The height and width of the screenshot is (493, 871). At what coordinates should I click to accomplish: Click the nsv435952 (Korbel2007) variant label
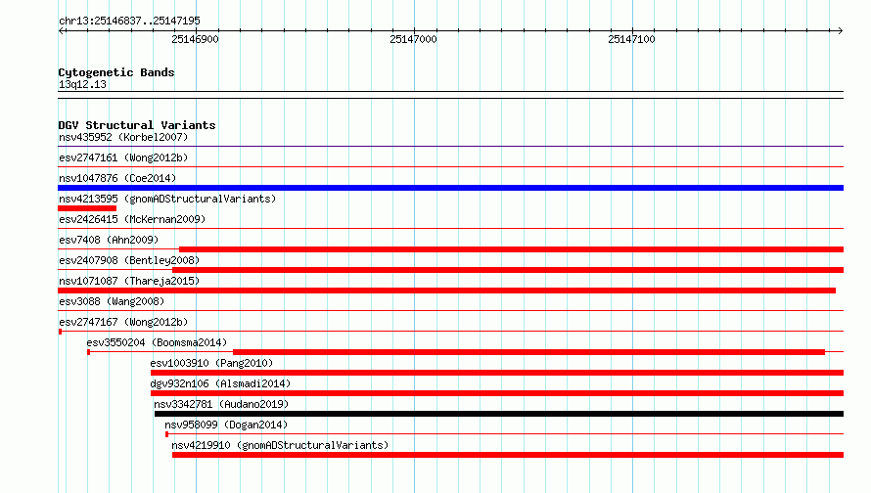tap(123, 137)
